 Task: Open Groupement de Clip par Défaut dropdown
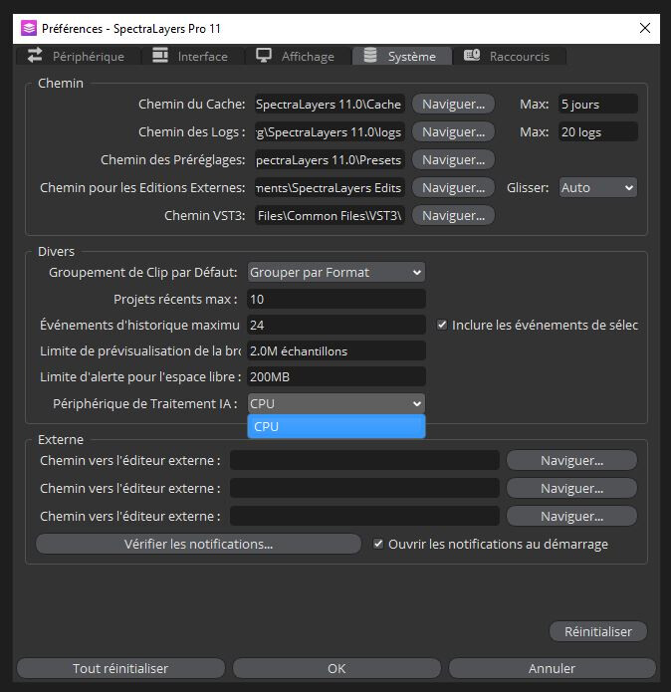tap(336, 272)
